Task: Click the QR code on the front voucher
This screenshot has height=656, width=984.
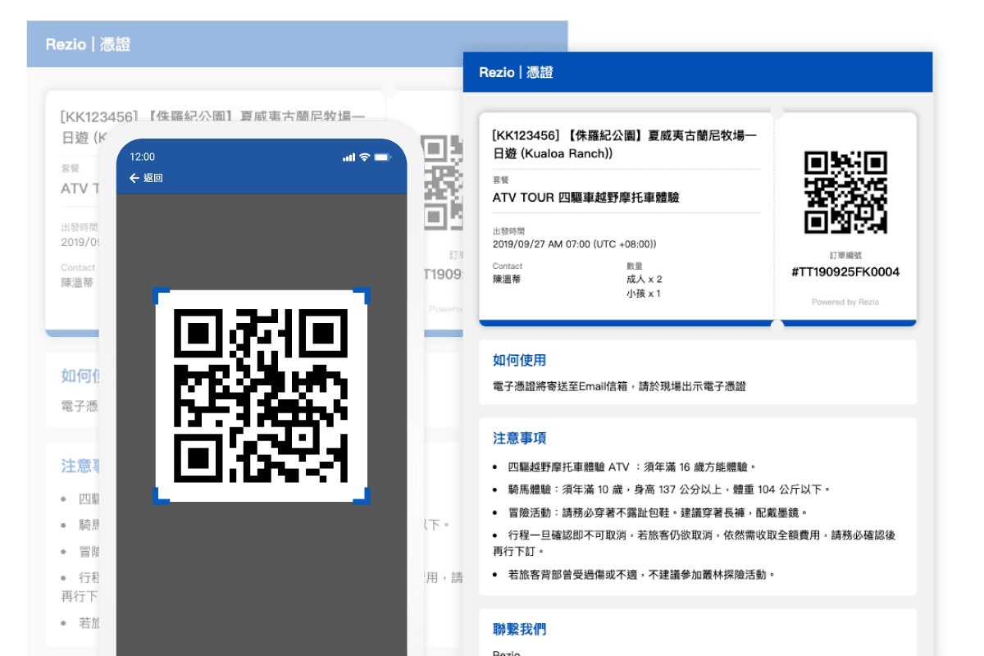Action: 845,193
